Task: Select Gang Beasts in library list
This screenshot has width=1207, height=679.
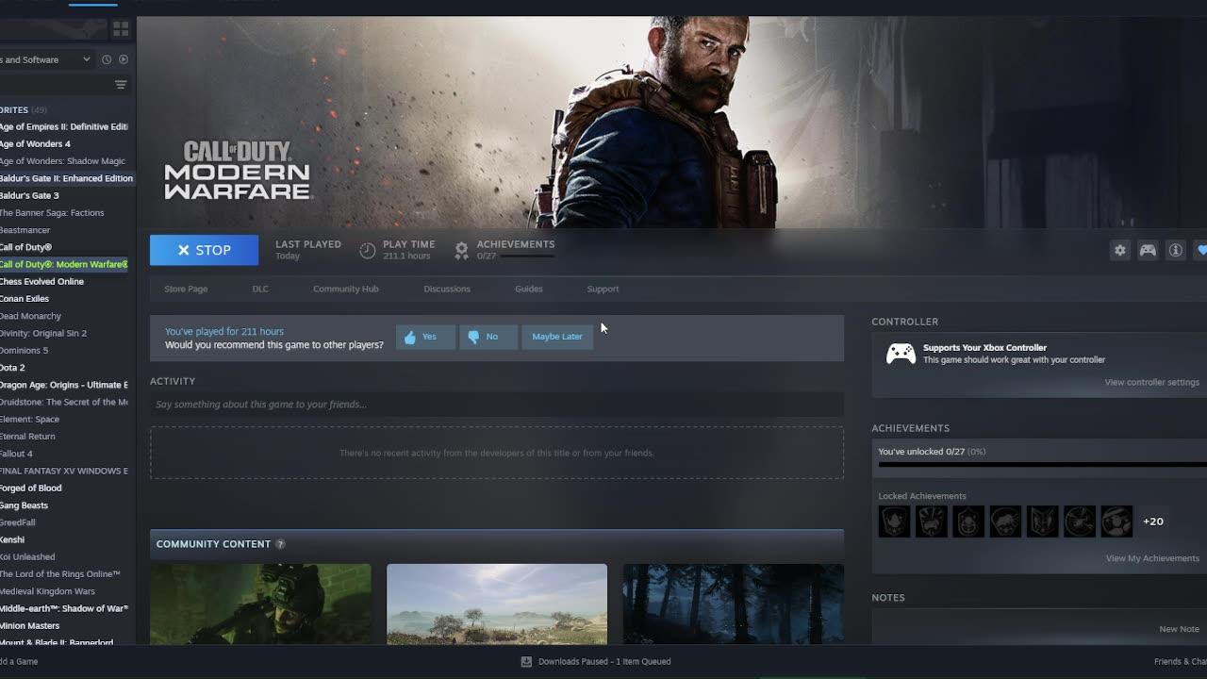Action: [24, 505]
